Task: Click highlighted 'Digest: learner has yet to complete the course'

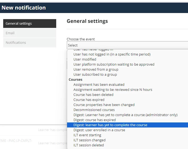Action: coord(110,125)
